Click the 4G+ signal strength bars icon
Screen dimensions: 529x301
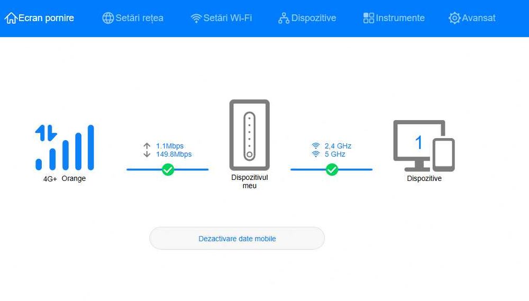pyautogui.click(x=65, y=148)
